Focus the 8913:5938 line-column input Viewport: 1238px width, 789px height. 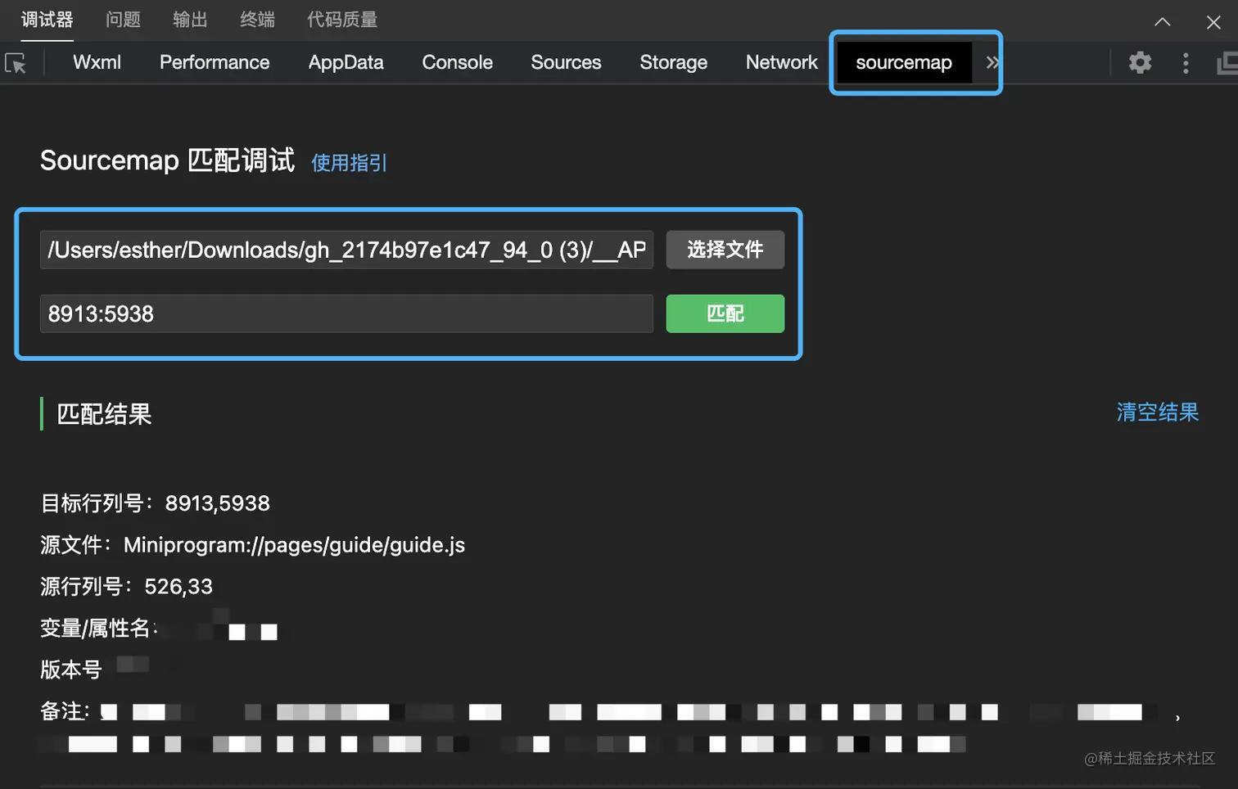[346, 313]
